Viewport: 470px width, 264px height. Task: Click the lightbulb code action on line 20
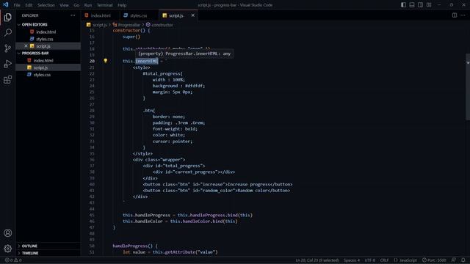(106, 61)
